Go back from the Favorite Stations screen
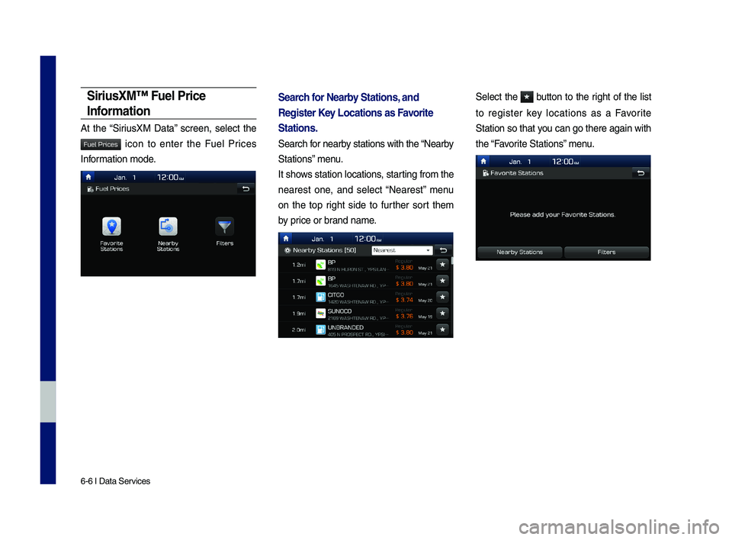Viewport: 732px width, 540px height. pos(640,173)
